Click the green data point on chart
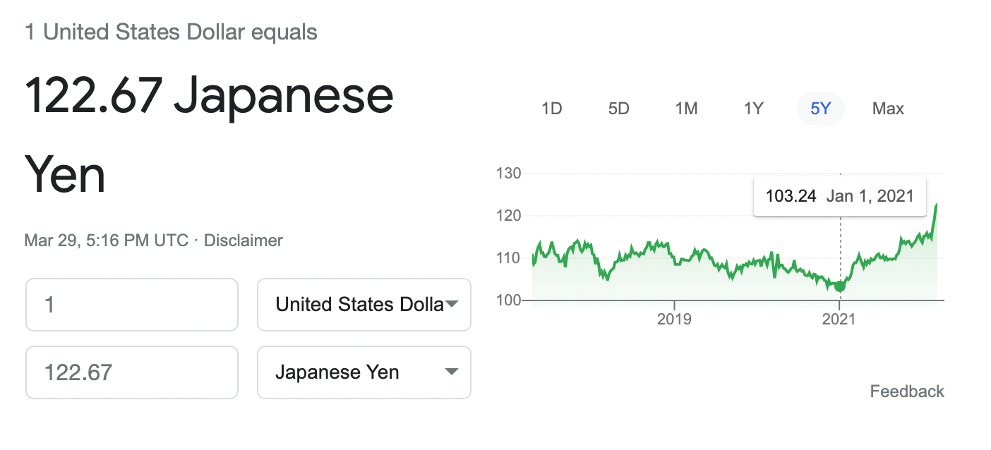Viewport: 991px width, 450px height. (x=840, y=286)
